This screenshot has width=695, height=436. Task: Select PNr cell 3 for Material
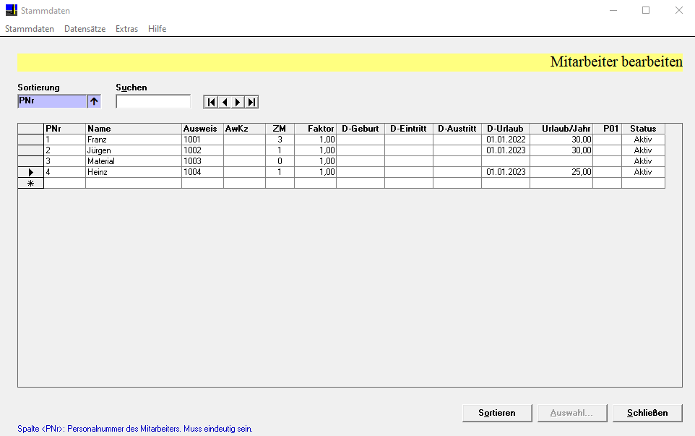(65, 161)
